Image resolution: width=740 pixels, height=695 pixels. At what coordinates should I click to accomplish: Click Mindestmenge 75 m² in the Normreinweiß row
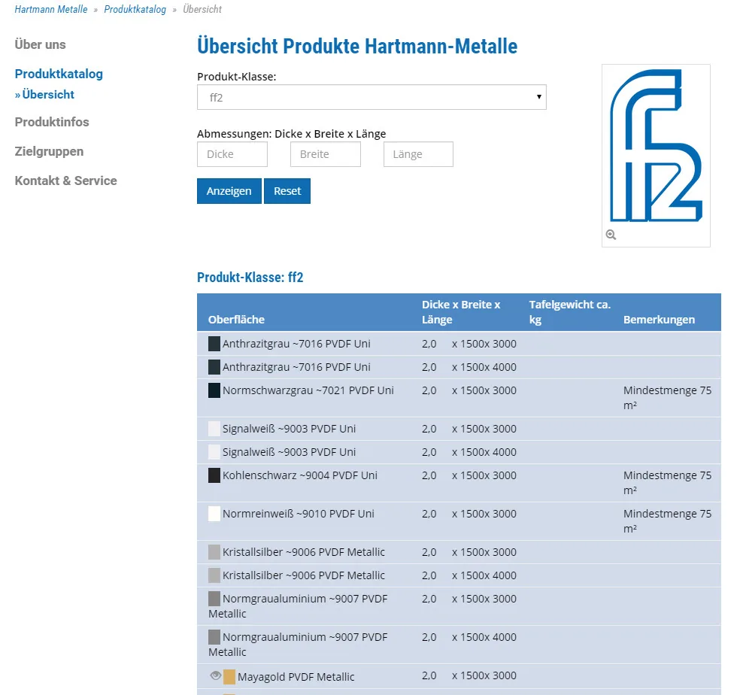click(667, 520)
